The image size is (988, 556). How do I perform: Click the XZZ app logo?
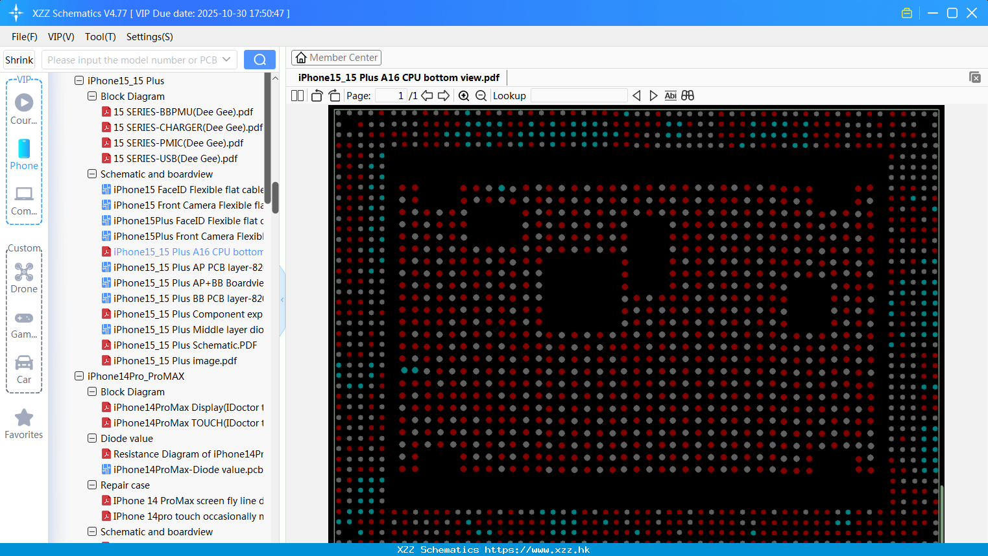(16, 13)
